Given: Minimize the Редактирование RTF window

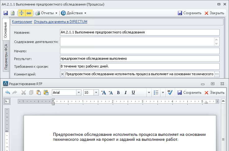Looking at the screenshot, I should 203,84.
